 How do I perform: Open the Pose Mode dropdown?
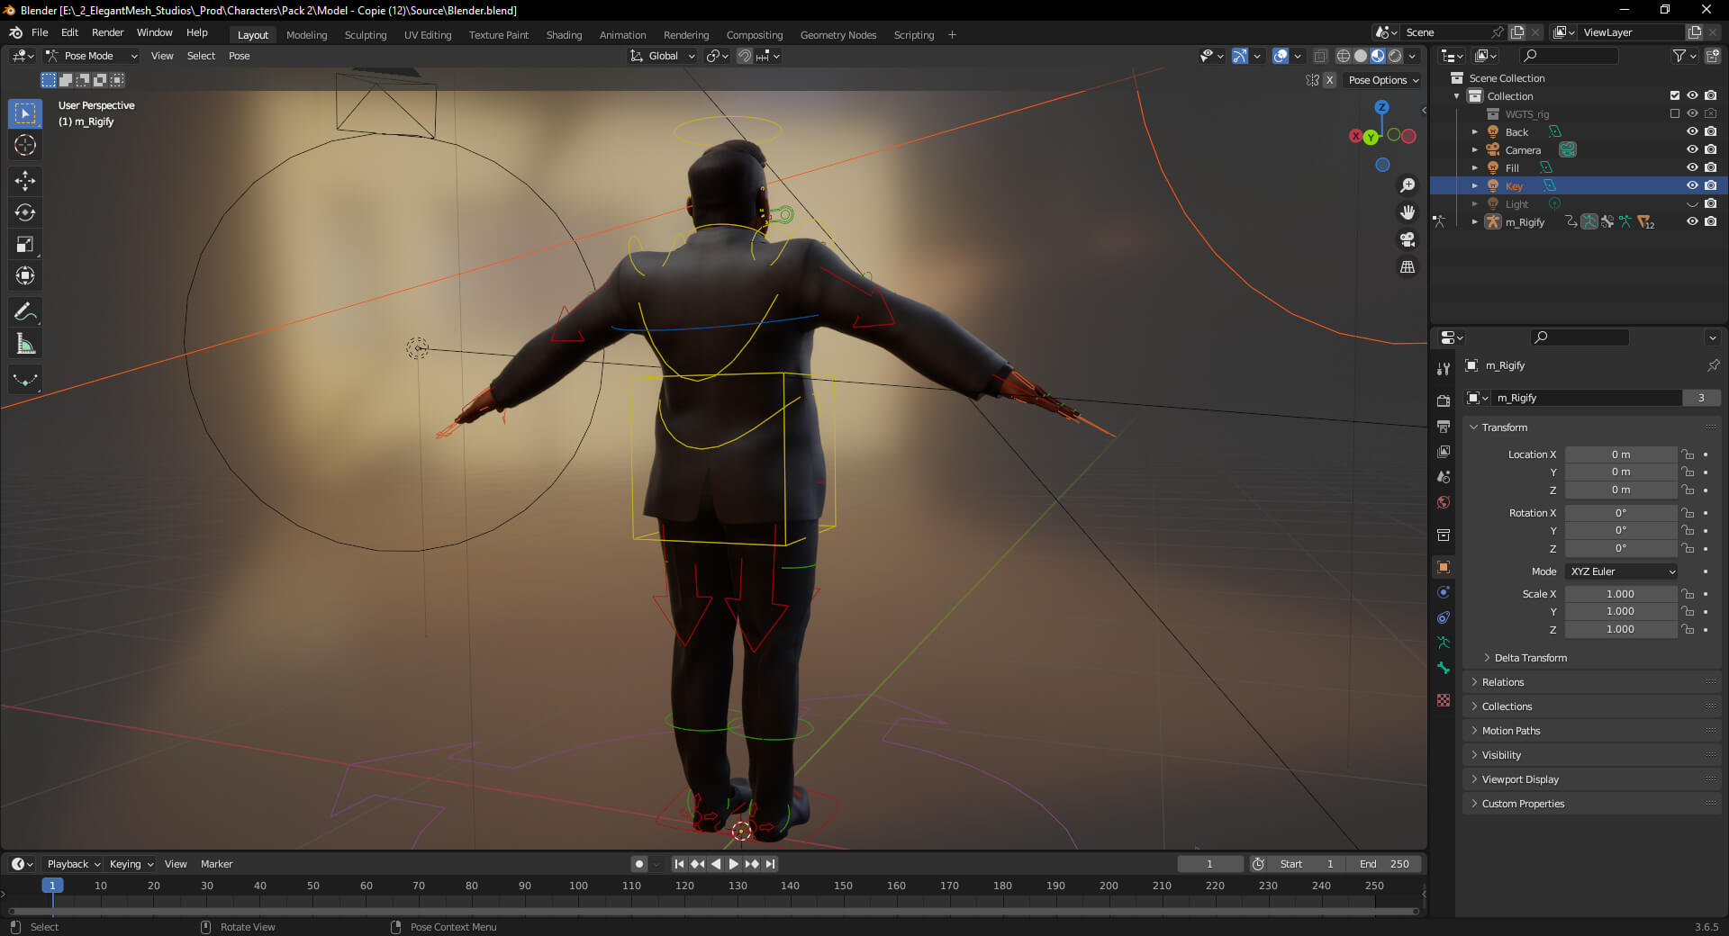coord(92,56)
